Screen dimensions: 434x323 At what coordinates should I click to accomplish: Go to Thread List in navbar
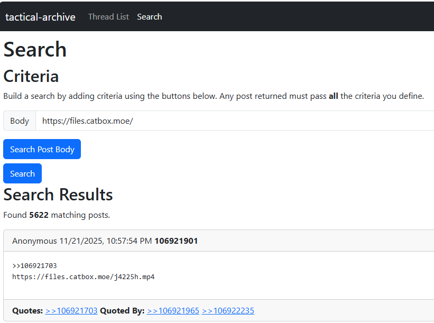click(x=108, y=17)
